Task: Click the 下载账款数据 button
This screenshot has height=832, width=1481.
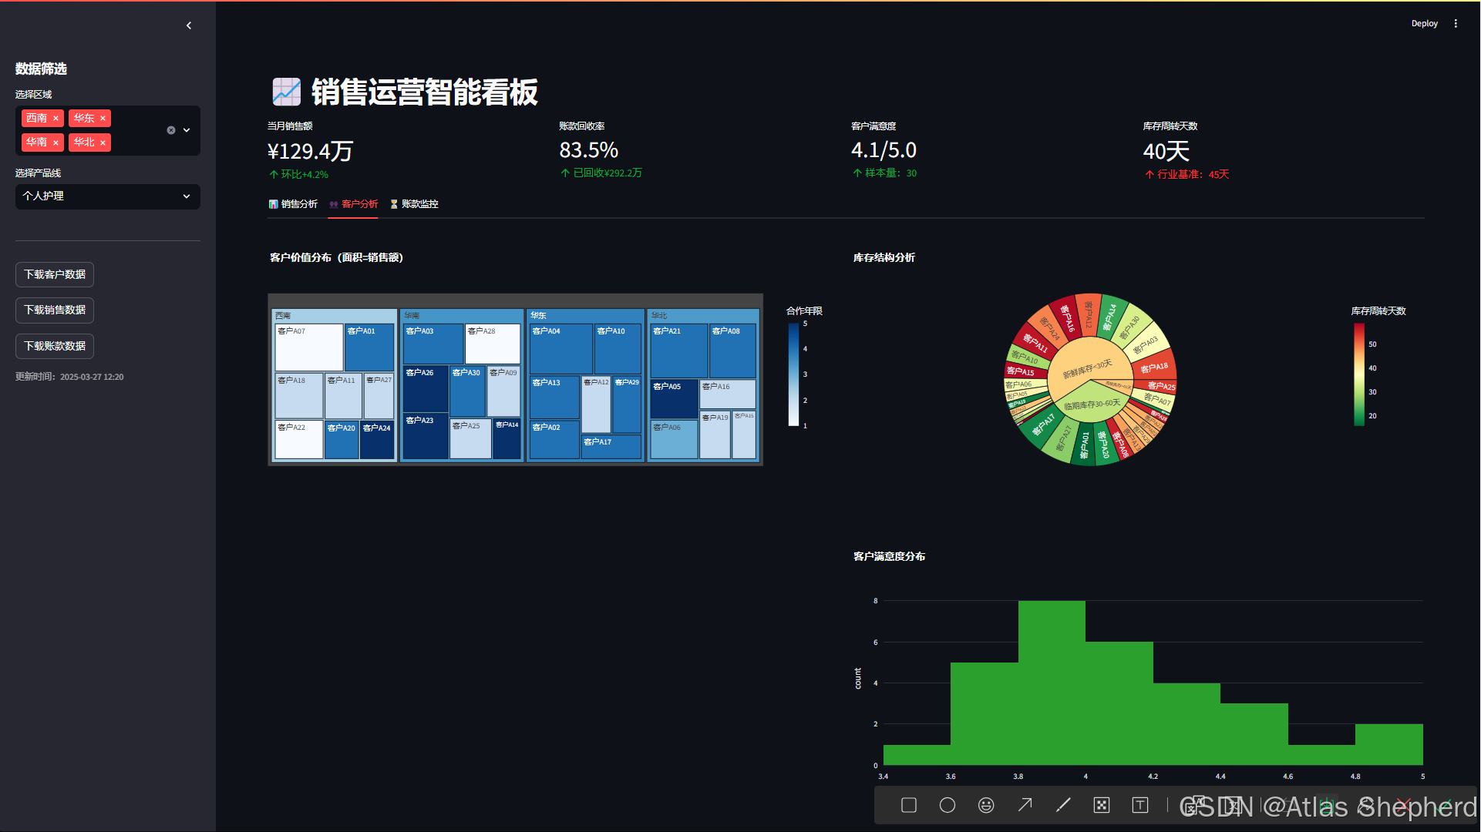Action: 55,346
